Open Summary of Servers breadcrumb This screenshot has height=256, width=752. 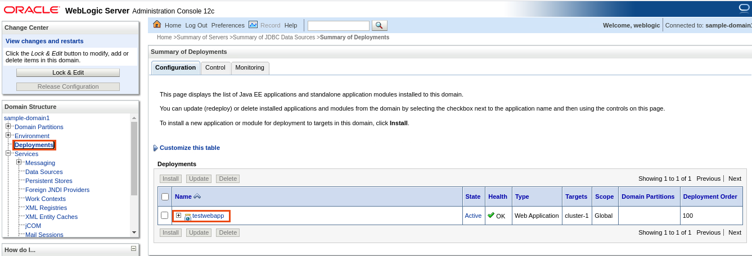[202, 37]
